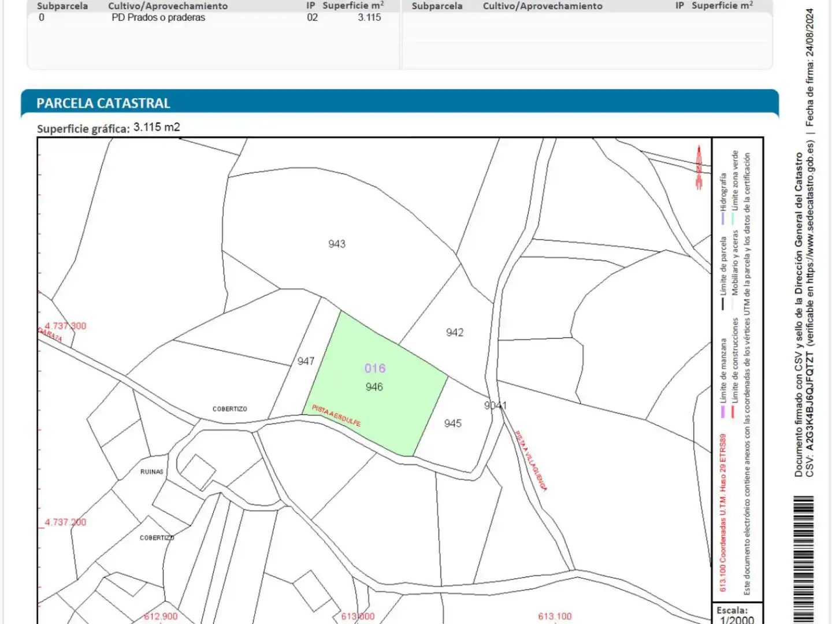Click the lower 'COBERTIZO' label below RUINAS

(x=157, y=538)
